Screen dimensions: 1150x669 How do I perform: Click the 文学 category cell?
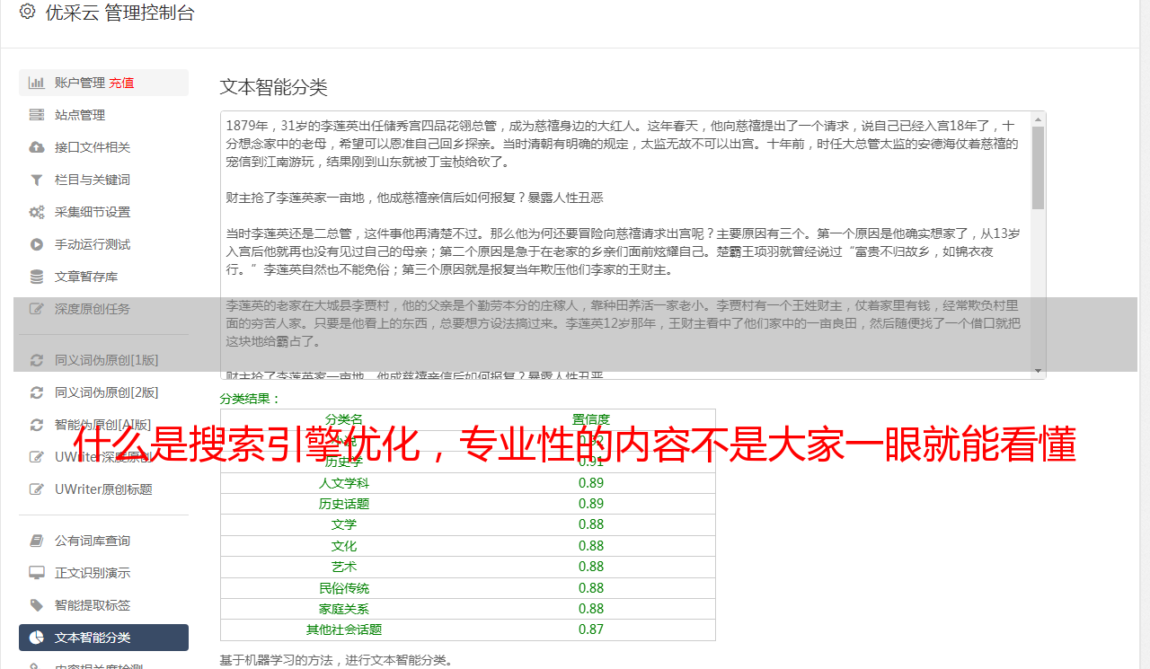(344, 524)
